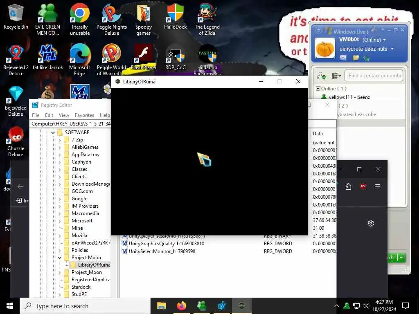The width and height of the screenshot is (419, 314).
Task: Open RDP_CnC desktop shortcut
Action: [x=175, y=57]
